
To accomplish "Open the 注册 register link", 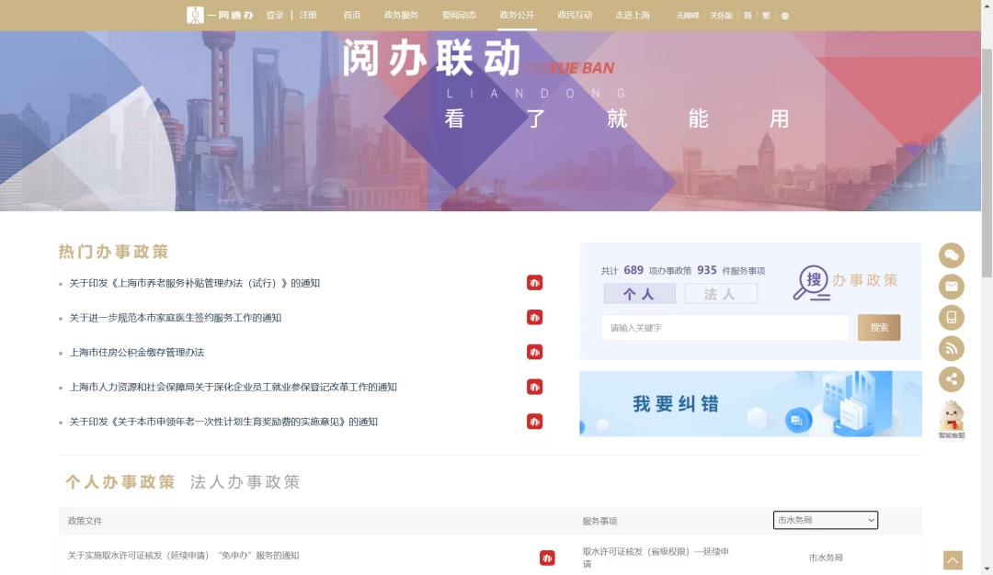I will point(308,16).
